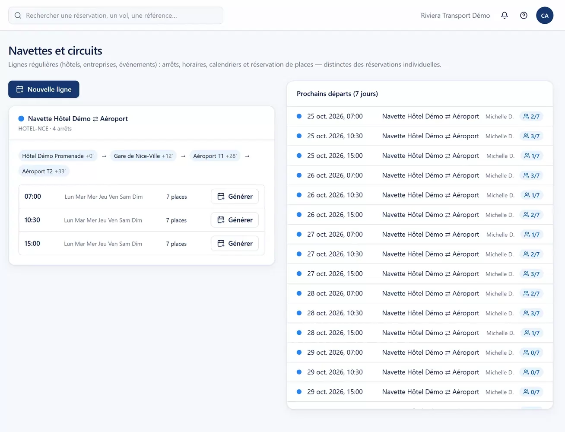Screen dimensions: 565x432
Task: Open the 25 oct. 2026, 15:00 departure
Action: pyautogui.click(x=420, y=156)
